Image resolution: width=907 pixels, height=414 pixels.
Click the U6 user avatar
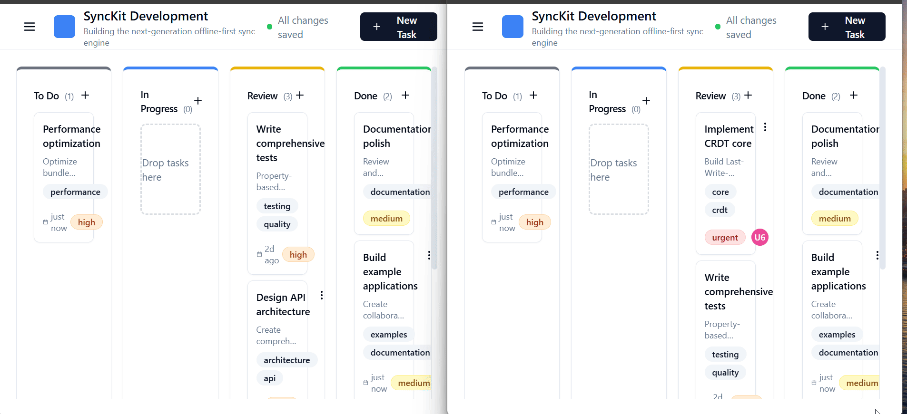point(759,238)
